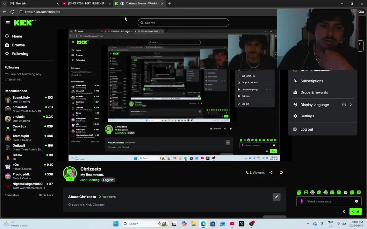Go to Home in Kick sidebar

pos(17,36)
